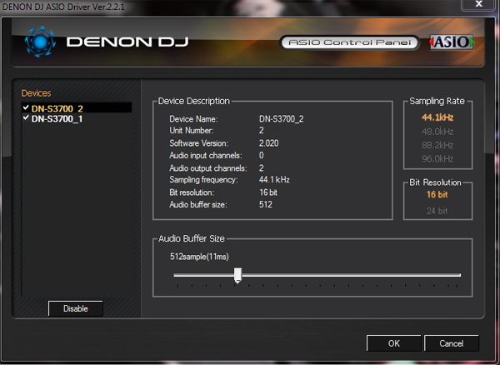Click the Denon DJ blue swirl logo

point(40,42)
